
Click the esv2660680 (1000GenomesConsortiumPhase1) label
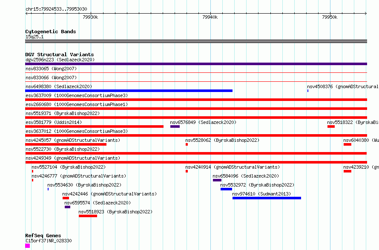(x=77, y=104)
